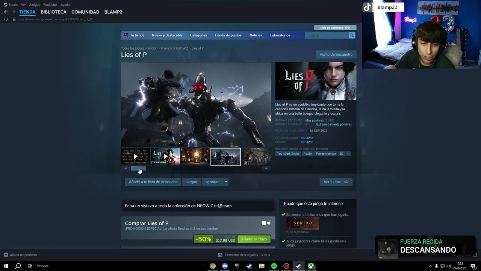481x271 pixels.
Task: Open Tienda de puntos
Action: coord(228,35)
